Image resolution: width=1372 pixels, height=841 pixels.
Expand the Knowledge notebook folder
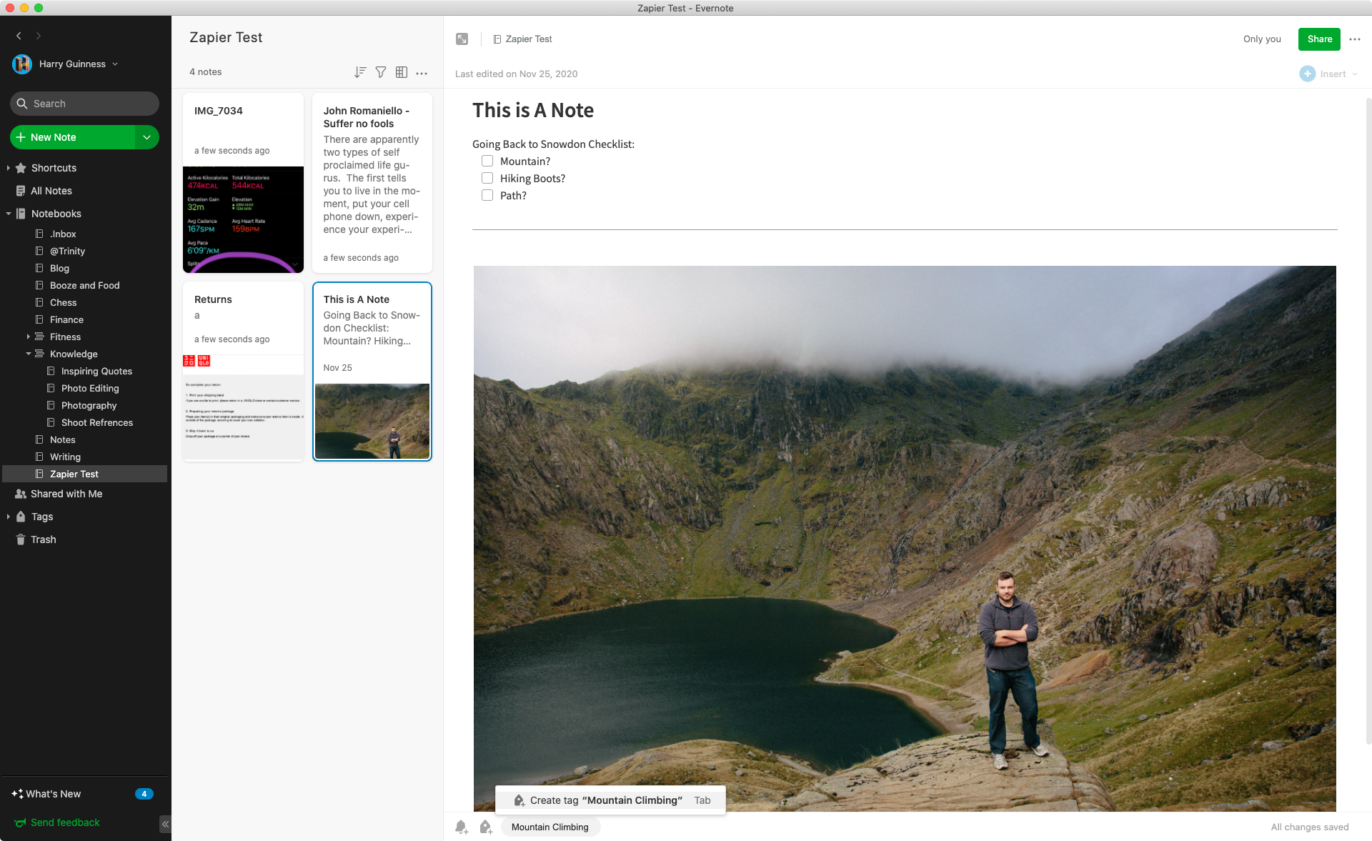point(27,353)
